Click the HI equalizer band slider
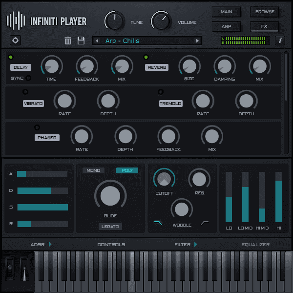 (278, 197)
